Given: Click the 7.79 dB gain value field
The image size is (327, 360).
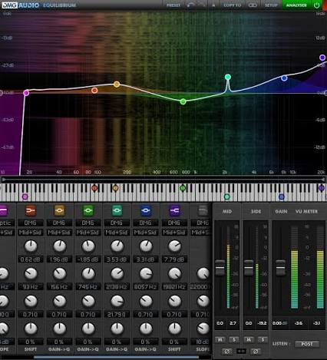Looking at the screenshot, I should (174, 259).
